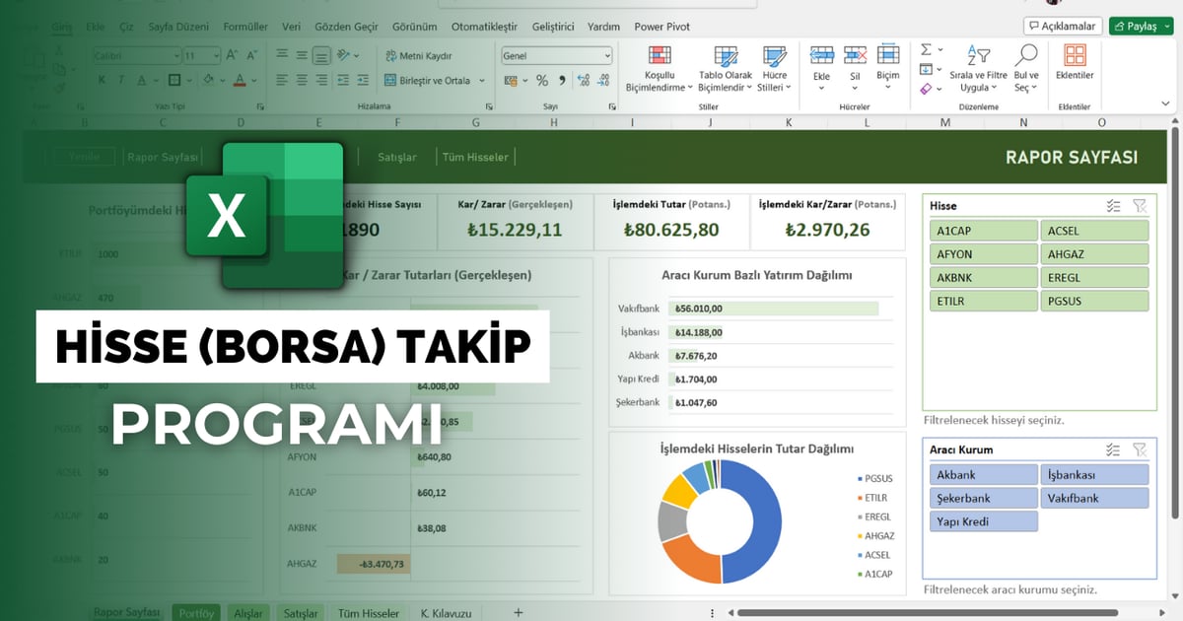Select AFYON in the Hisse slicer

983,253
